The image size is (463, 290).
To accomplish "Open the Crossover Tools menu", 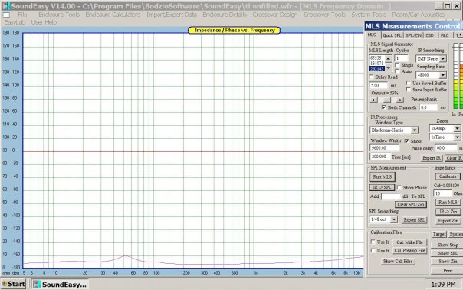I will pos(324,15).
